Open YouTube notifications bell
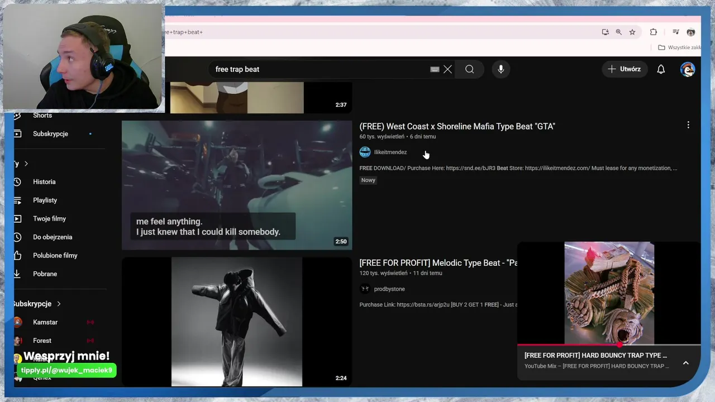This screenshot has height=402, width=715. 661,69
